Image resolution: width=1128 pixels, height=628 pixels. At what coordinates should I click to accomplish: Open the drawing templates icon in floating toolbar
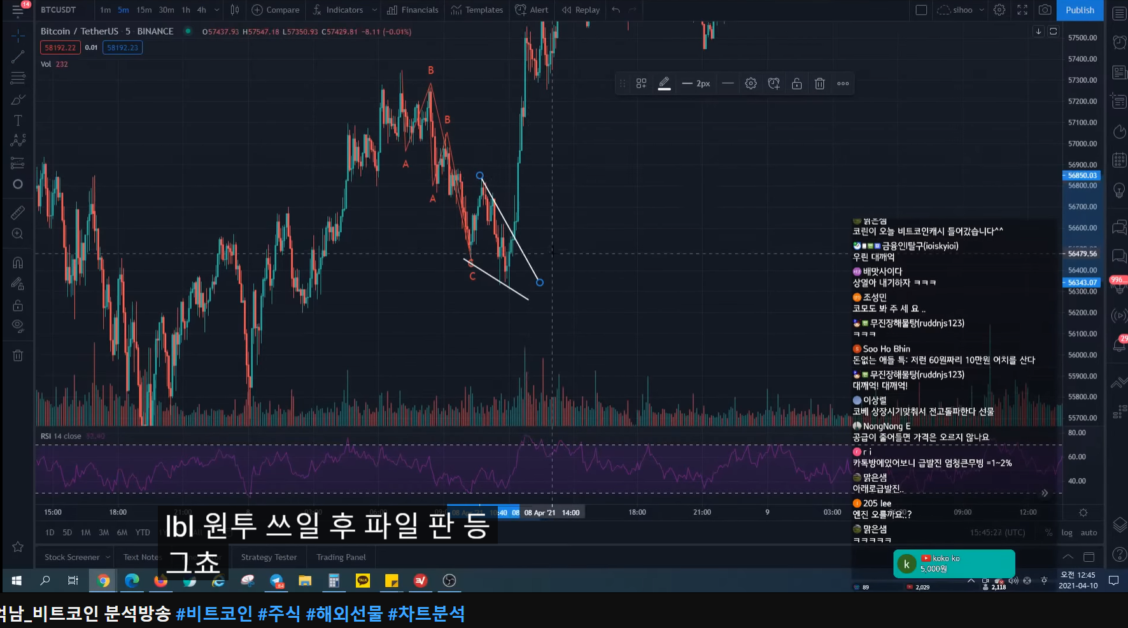coord(641,83)
